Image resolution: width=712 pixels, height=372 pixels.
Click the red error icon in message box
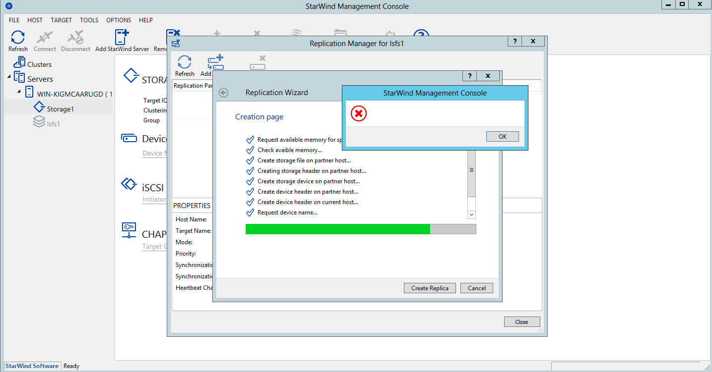pos(359,113)
